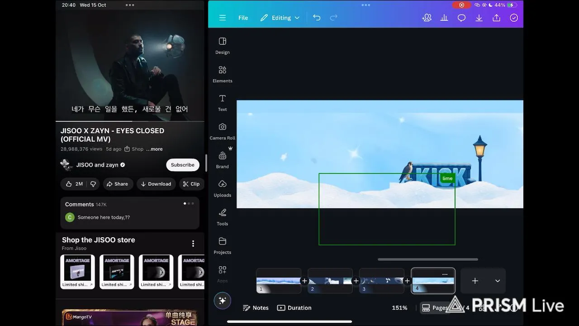Screen dimensions: 579x326
Task: Click the YouTube video player
Action: pyautogui.click(x=130, y=66)
